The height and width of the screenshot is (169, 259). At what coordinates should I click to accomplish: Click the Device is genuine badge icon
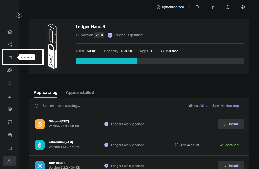pos(110,35)
